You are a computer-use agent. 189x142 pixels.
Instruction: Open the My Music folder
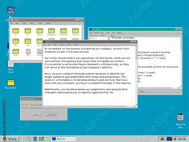(x=40, y=31)
